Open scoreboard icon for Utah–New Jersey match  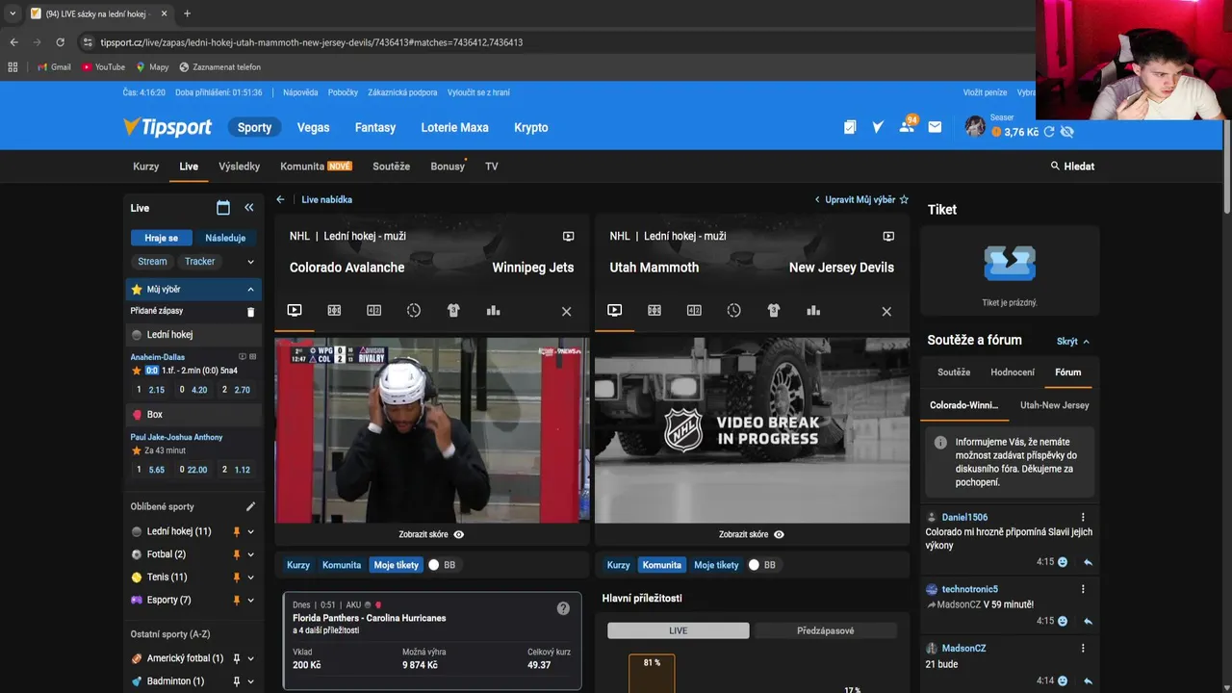click(x=694, y=311)
